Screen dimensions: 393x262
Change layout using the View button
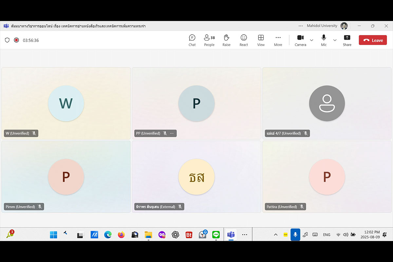261,40
